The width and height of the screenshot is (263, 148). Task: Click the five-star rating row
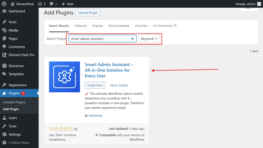click(61, 129)
